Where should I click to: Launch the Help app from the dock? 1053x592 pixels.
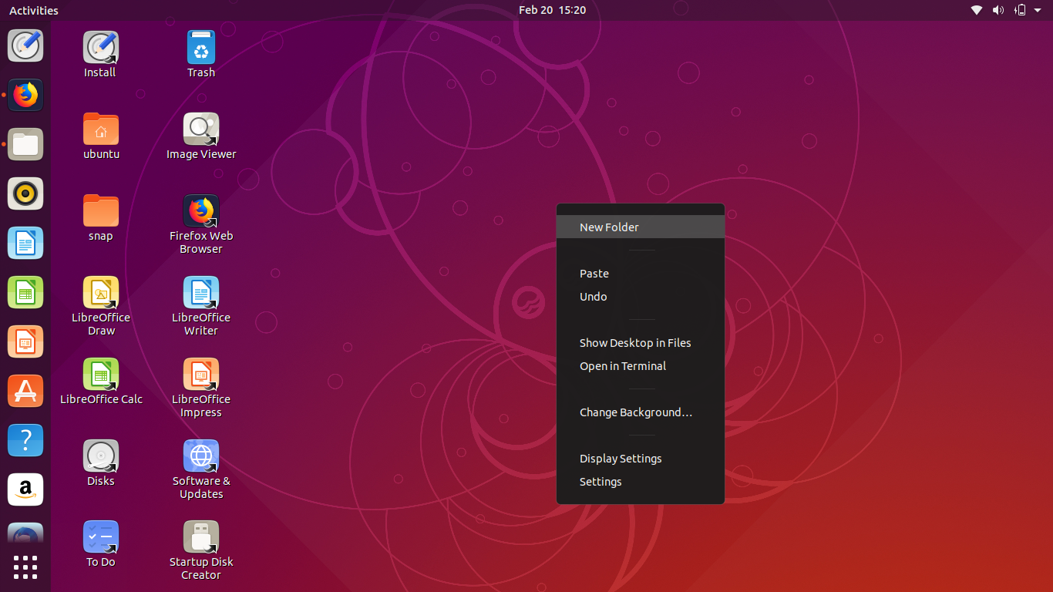click(x=25, y=440)
